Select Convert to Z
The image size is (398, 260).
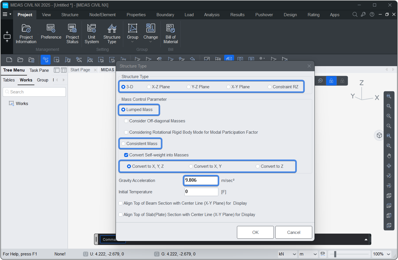tap(269, 166)
